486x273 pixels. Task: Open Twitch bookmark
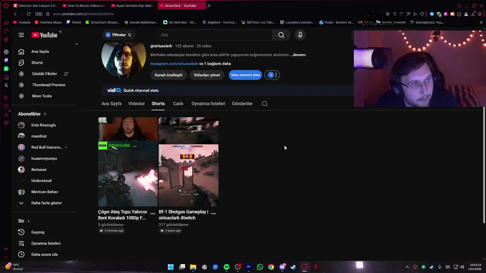click(74, 22)
